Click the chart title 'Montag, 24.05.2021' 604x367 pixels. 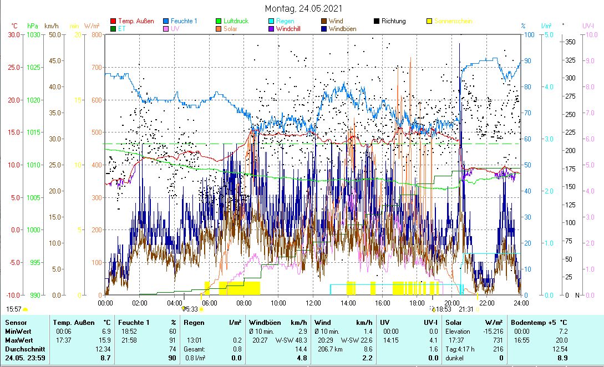coord(303,8)
